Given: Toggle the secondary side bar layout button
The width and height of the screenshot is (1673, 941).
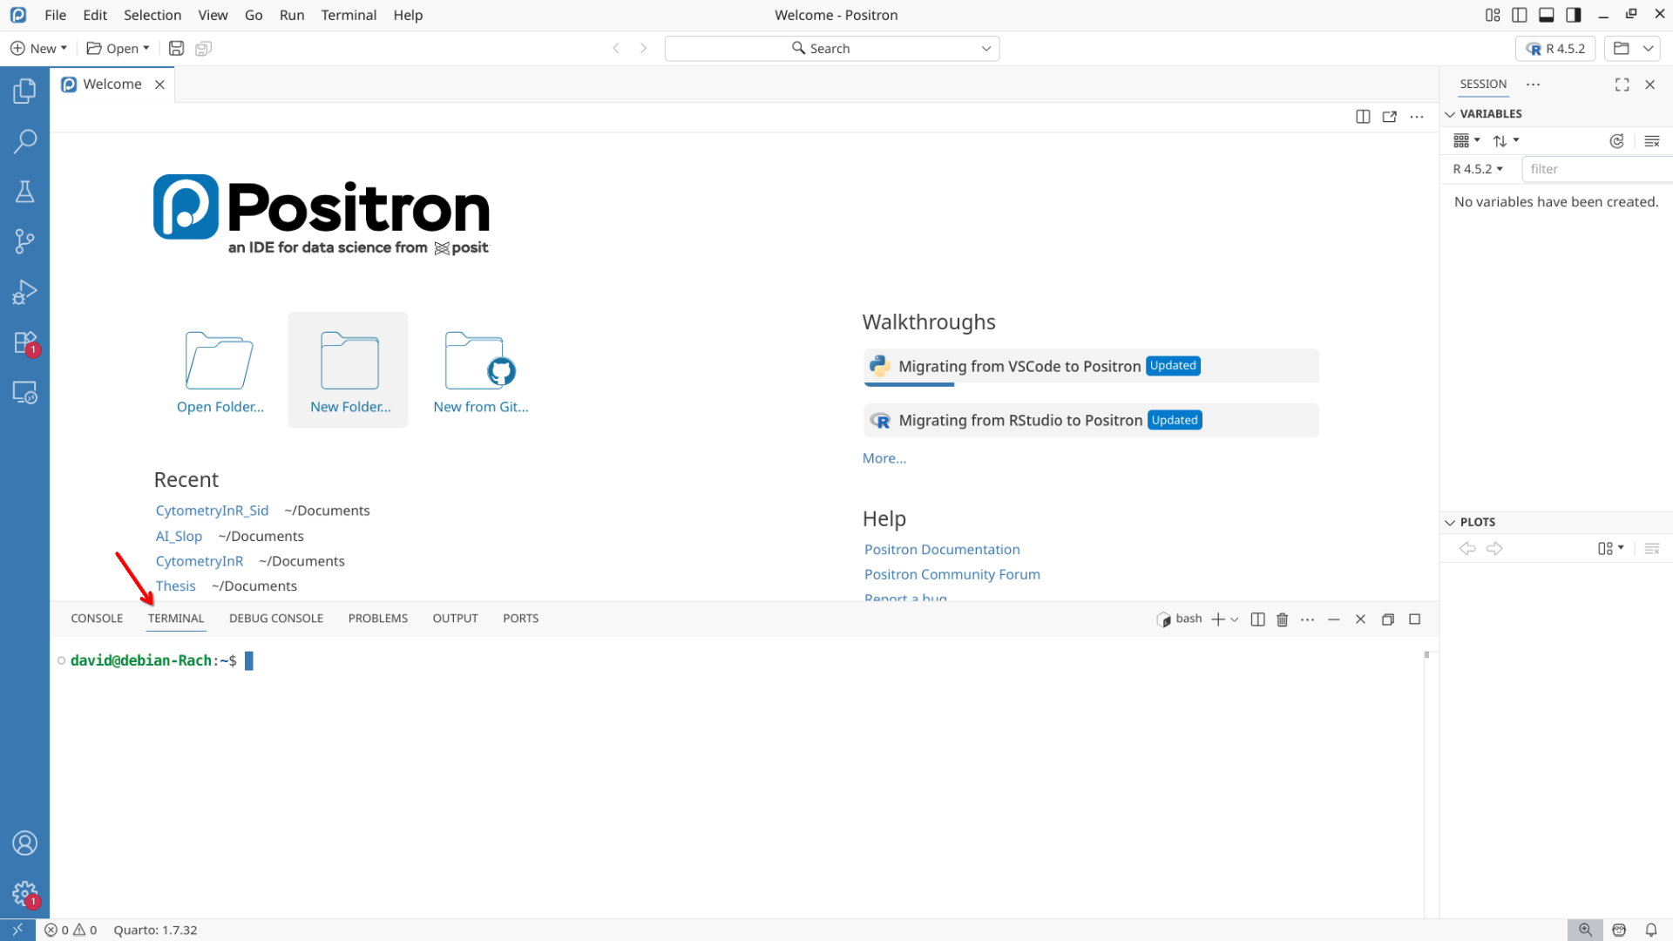Looking at the screenshot, I should [1574, 15].
